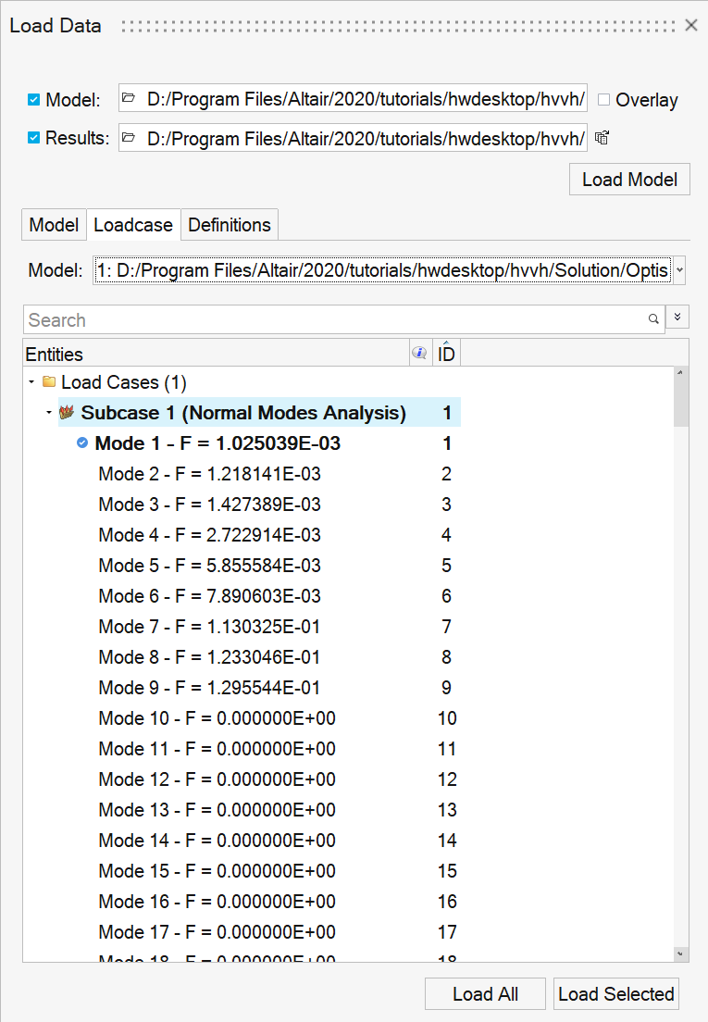Click the search magnifier icon
Screen dimensions: 708x1022
pos(653,319)
